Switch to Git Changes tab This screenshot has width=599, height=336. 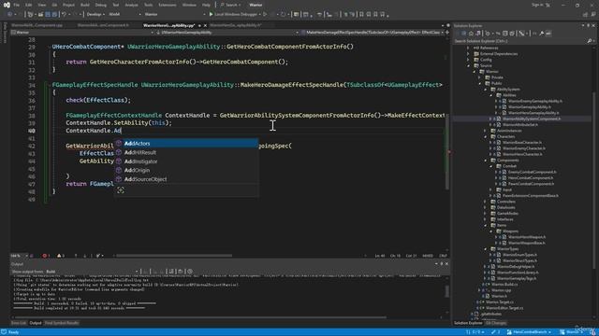[x=496, y=323]
